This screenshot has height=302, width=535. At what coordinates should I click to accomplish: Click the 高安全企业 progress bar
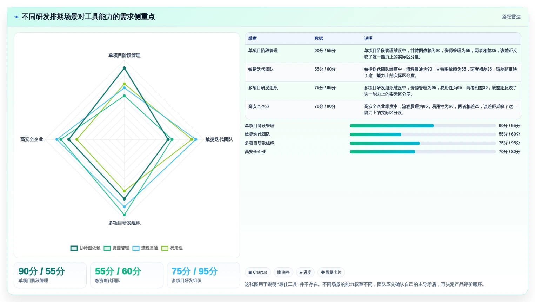(x=423, y=152)
